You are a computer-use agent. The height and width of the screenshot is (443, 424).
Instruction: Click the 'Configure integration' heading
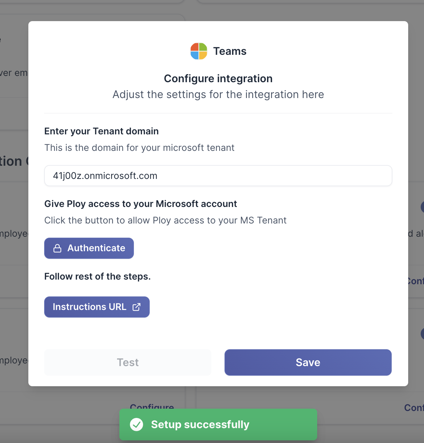coord(218,79)
